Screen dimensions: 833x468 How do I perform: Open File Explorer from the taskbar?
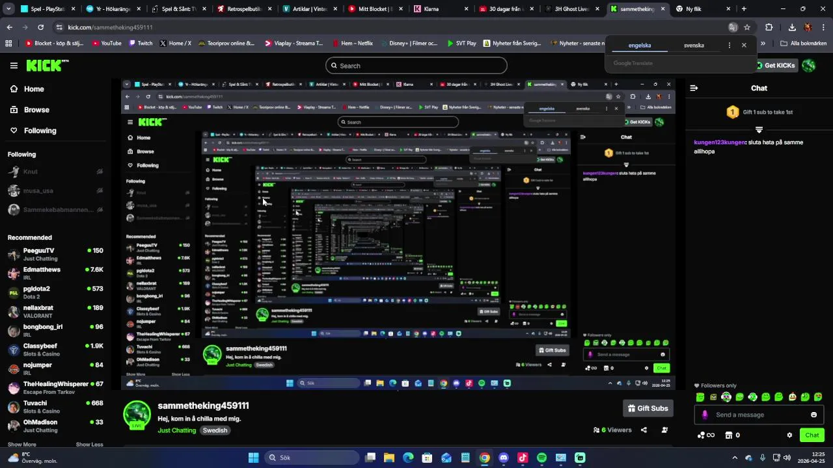(x=389, y=458)
